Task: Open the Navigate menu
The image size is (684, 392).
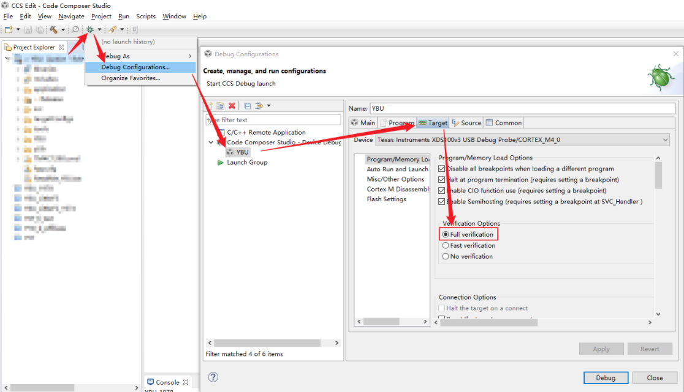Action: point(71,16)
